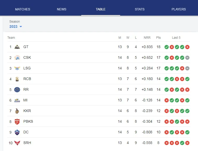The width and height of the screenshot is (198, 151).
Task: Click the Mumbai Indians logo
Action: tap(17, 100)
